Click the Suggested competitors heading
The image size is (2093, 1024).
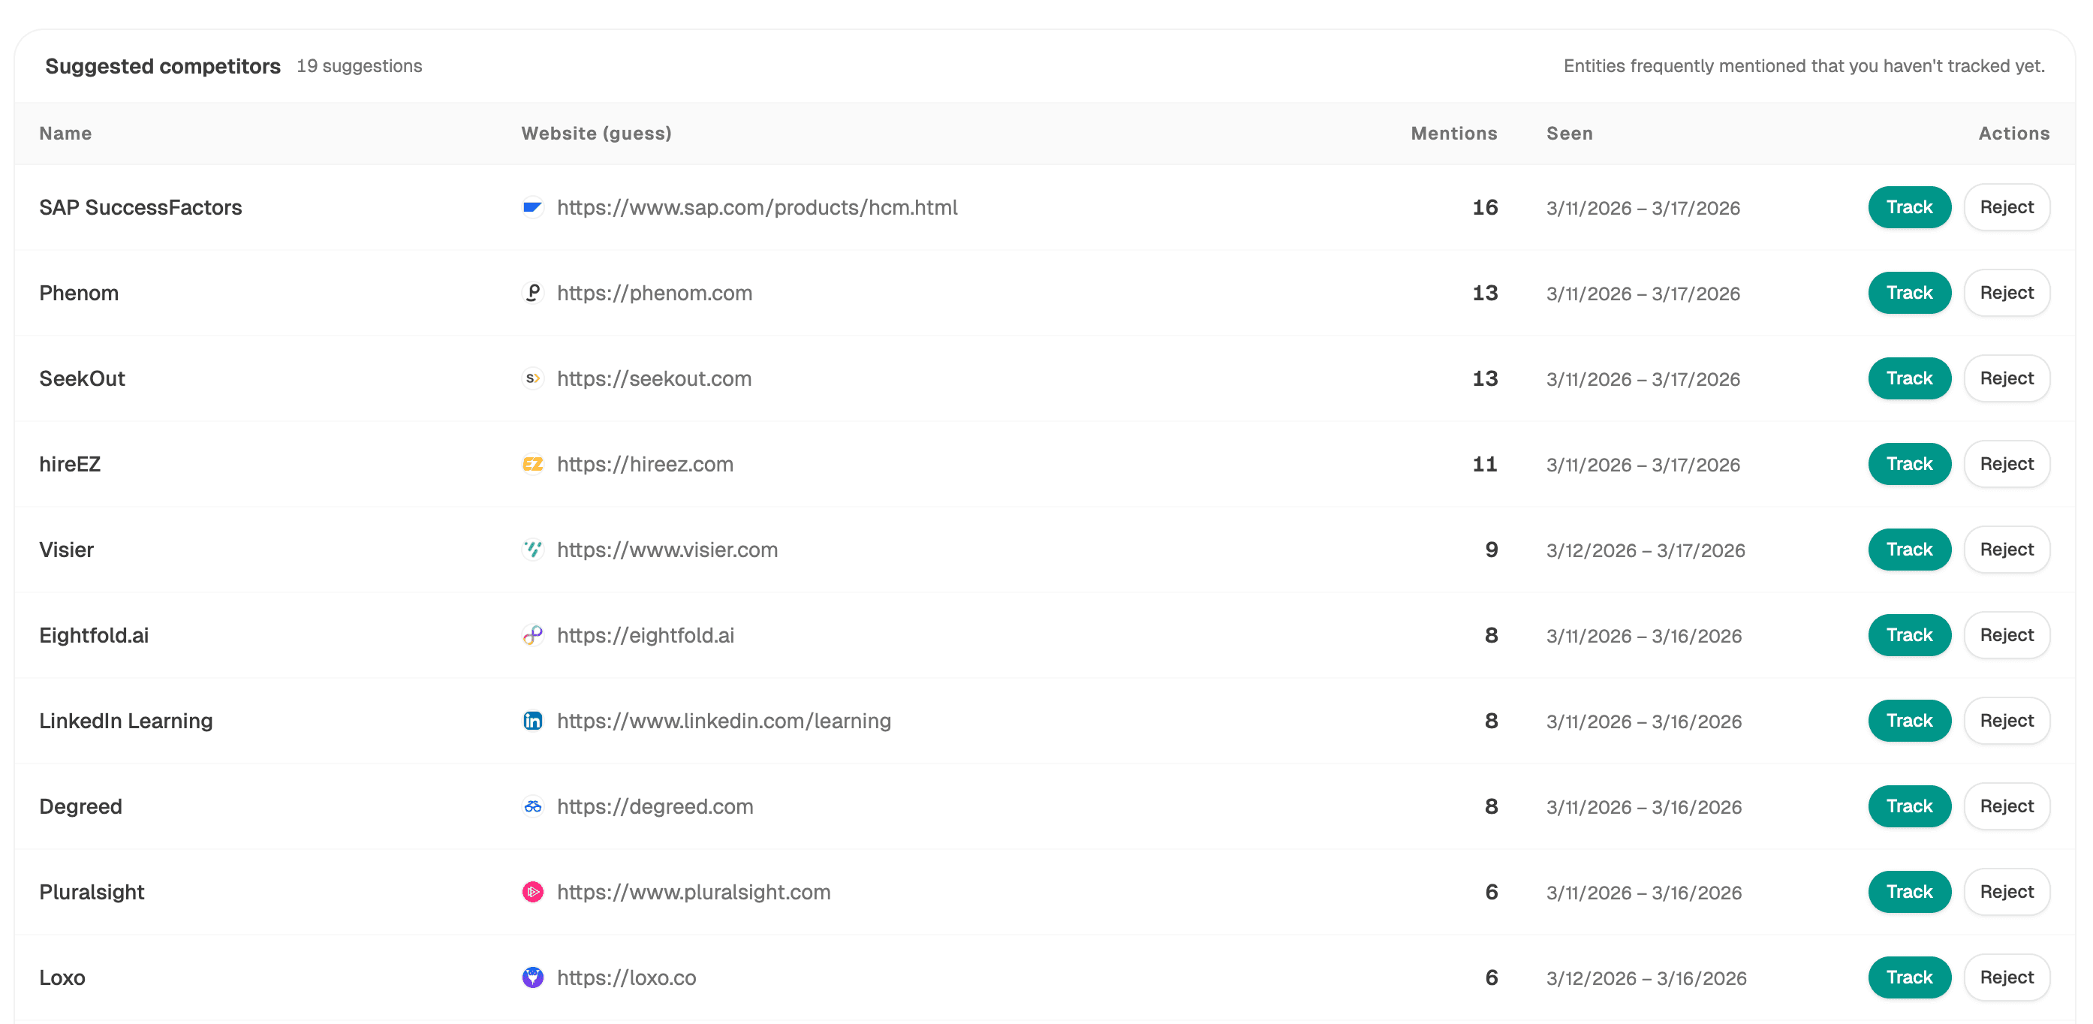point(162,66)
